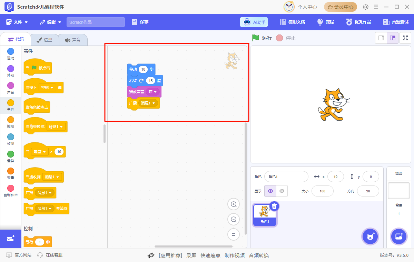Open the AI助手 assistant

254,22
